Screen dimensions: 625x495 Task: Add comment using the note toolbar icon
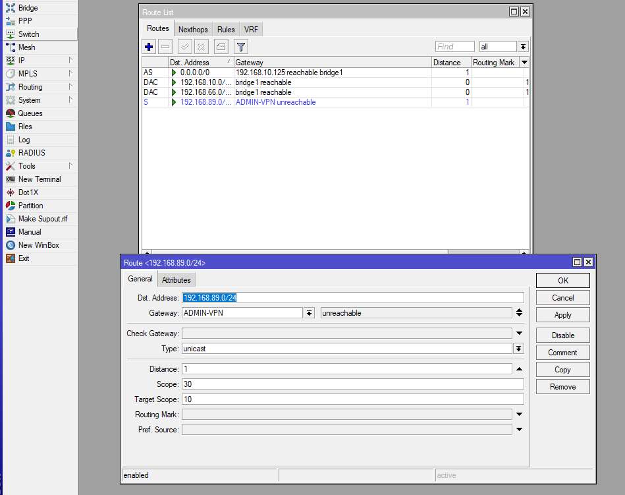pyautogui.click(x=221, y=47)
